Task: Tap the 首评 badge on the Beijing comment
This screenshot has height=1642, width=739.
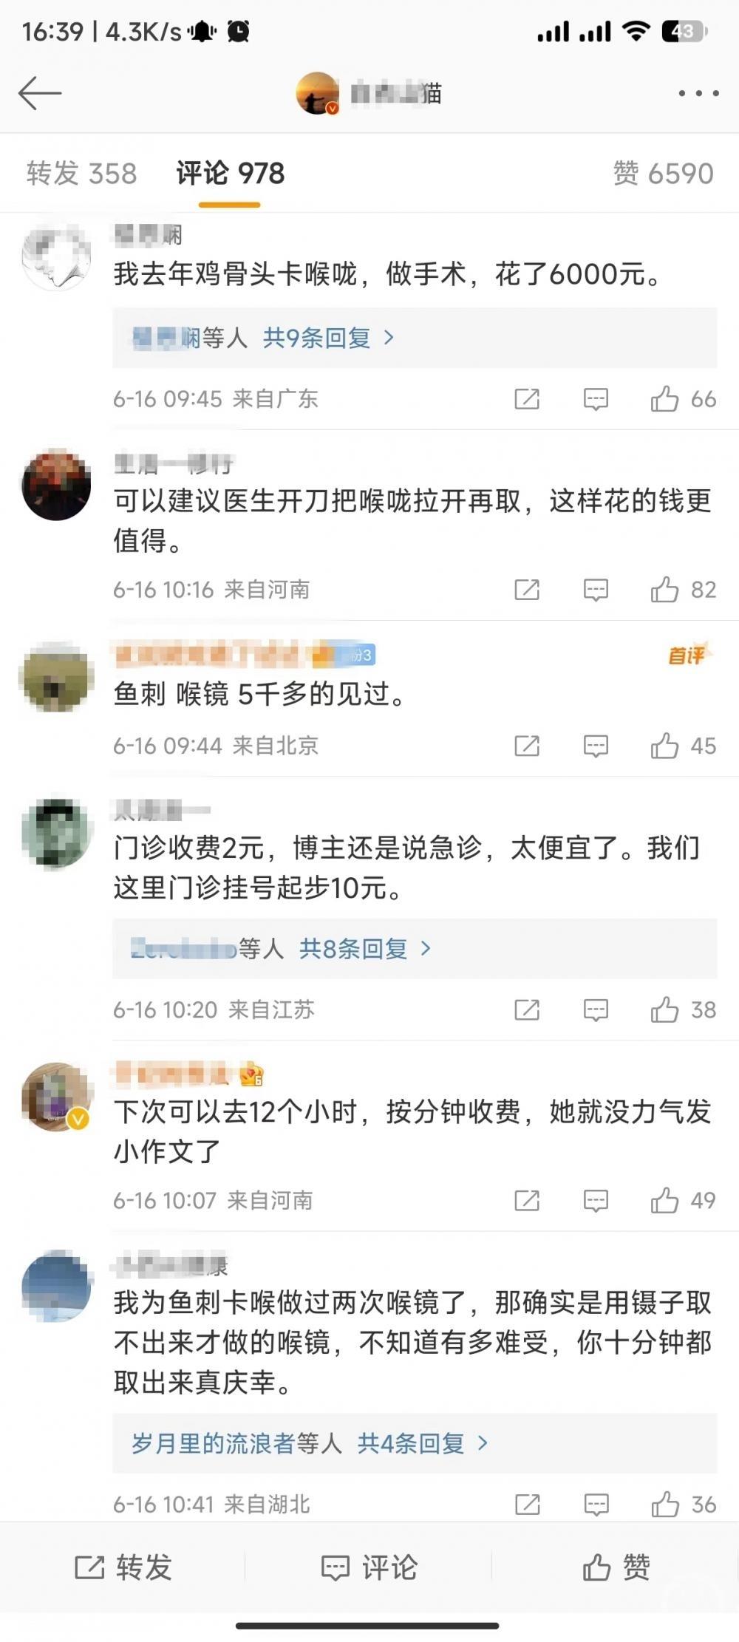Action: 687,655
